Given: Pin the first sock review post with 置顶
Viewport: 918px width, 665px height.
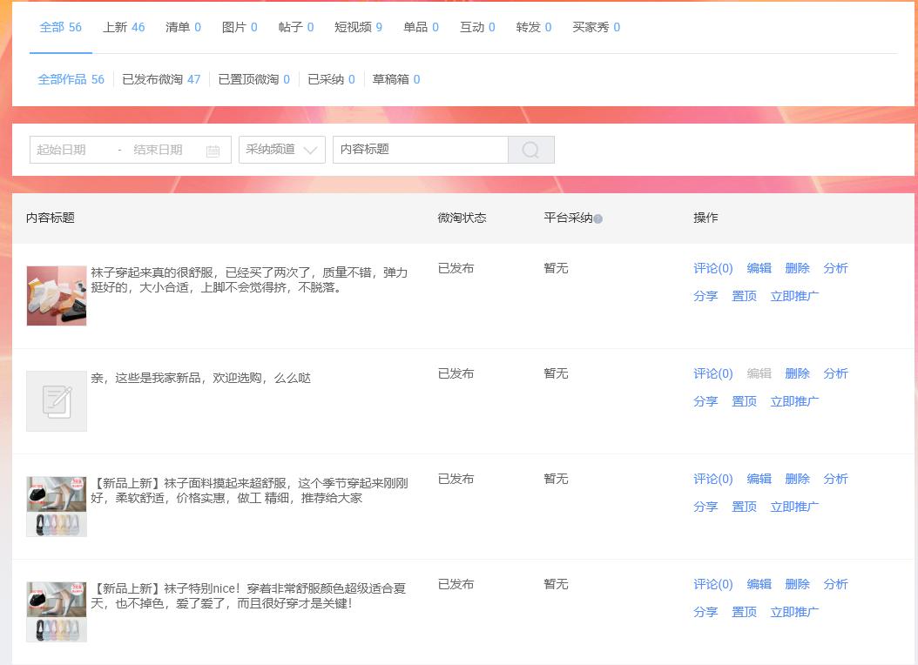Looking at the screenshot, I should 743,296.
